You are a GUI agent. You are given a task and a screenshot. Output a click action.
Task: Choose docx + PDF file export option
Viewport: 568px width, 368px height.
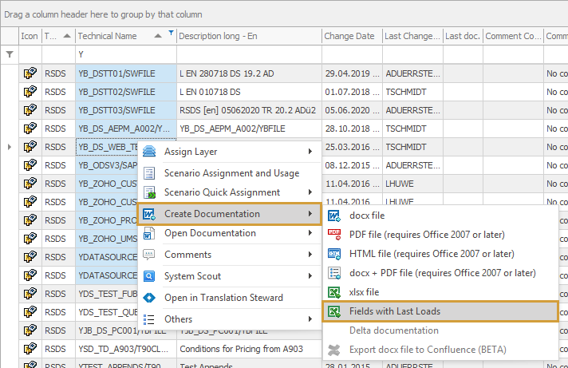(x=441, y=273)
